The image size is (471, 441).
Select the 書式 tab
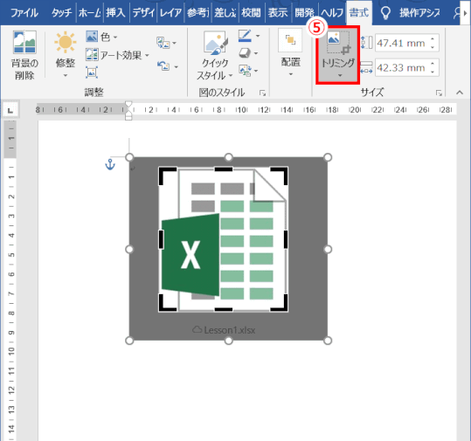tap(359, 13)
